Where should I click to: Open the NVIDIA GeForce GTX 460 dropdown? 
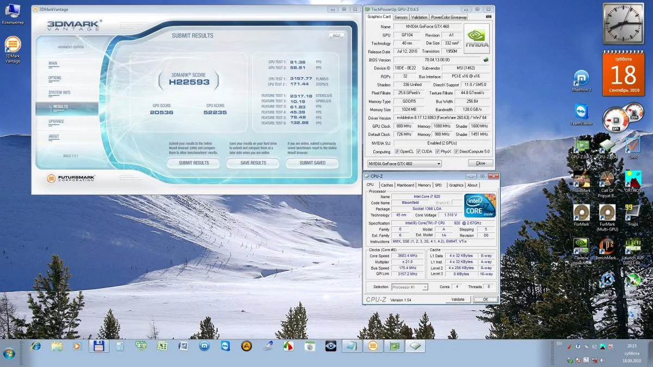[x=404, y=163]
